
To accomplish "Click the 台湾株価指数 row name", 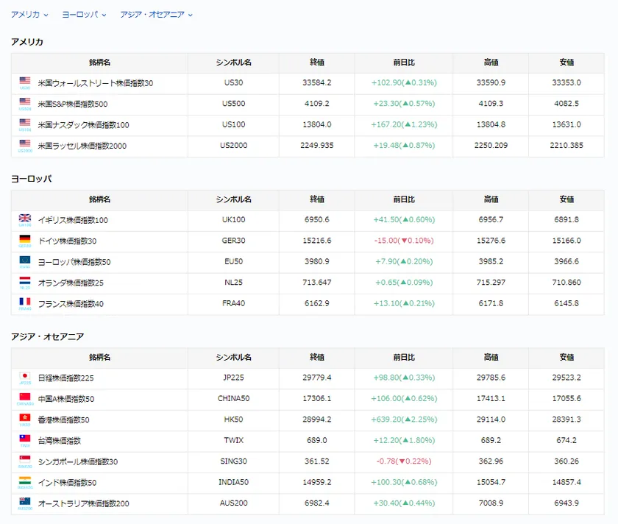I will pyautogui.click(x=59, y=441).
